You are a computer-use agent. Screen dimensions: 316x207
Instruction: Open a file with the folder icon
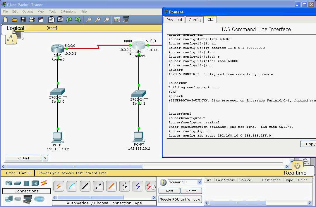tap(14, 20)
